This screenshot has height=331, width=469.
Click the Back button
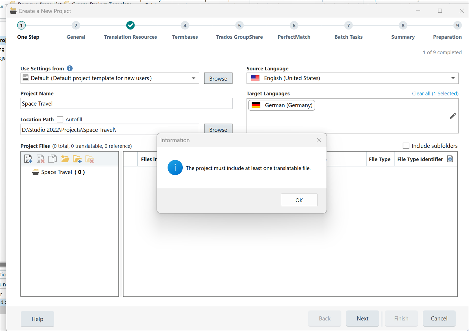(325, 318)
